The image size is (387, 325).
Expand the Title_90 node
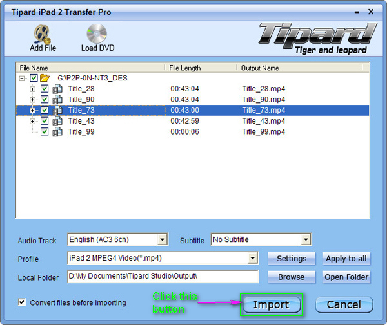pyautogui.click(x=32, y=100)
